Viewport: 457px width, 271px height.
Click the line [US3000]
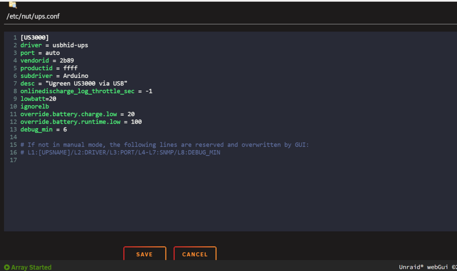[35, 38]
